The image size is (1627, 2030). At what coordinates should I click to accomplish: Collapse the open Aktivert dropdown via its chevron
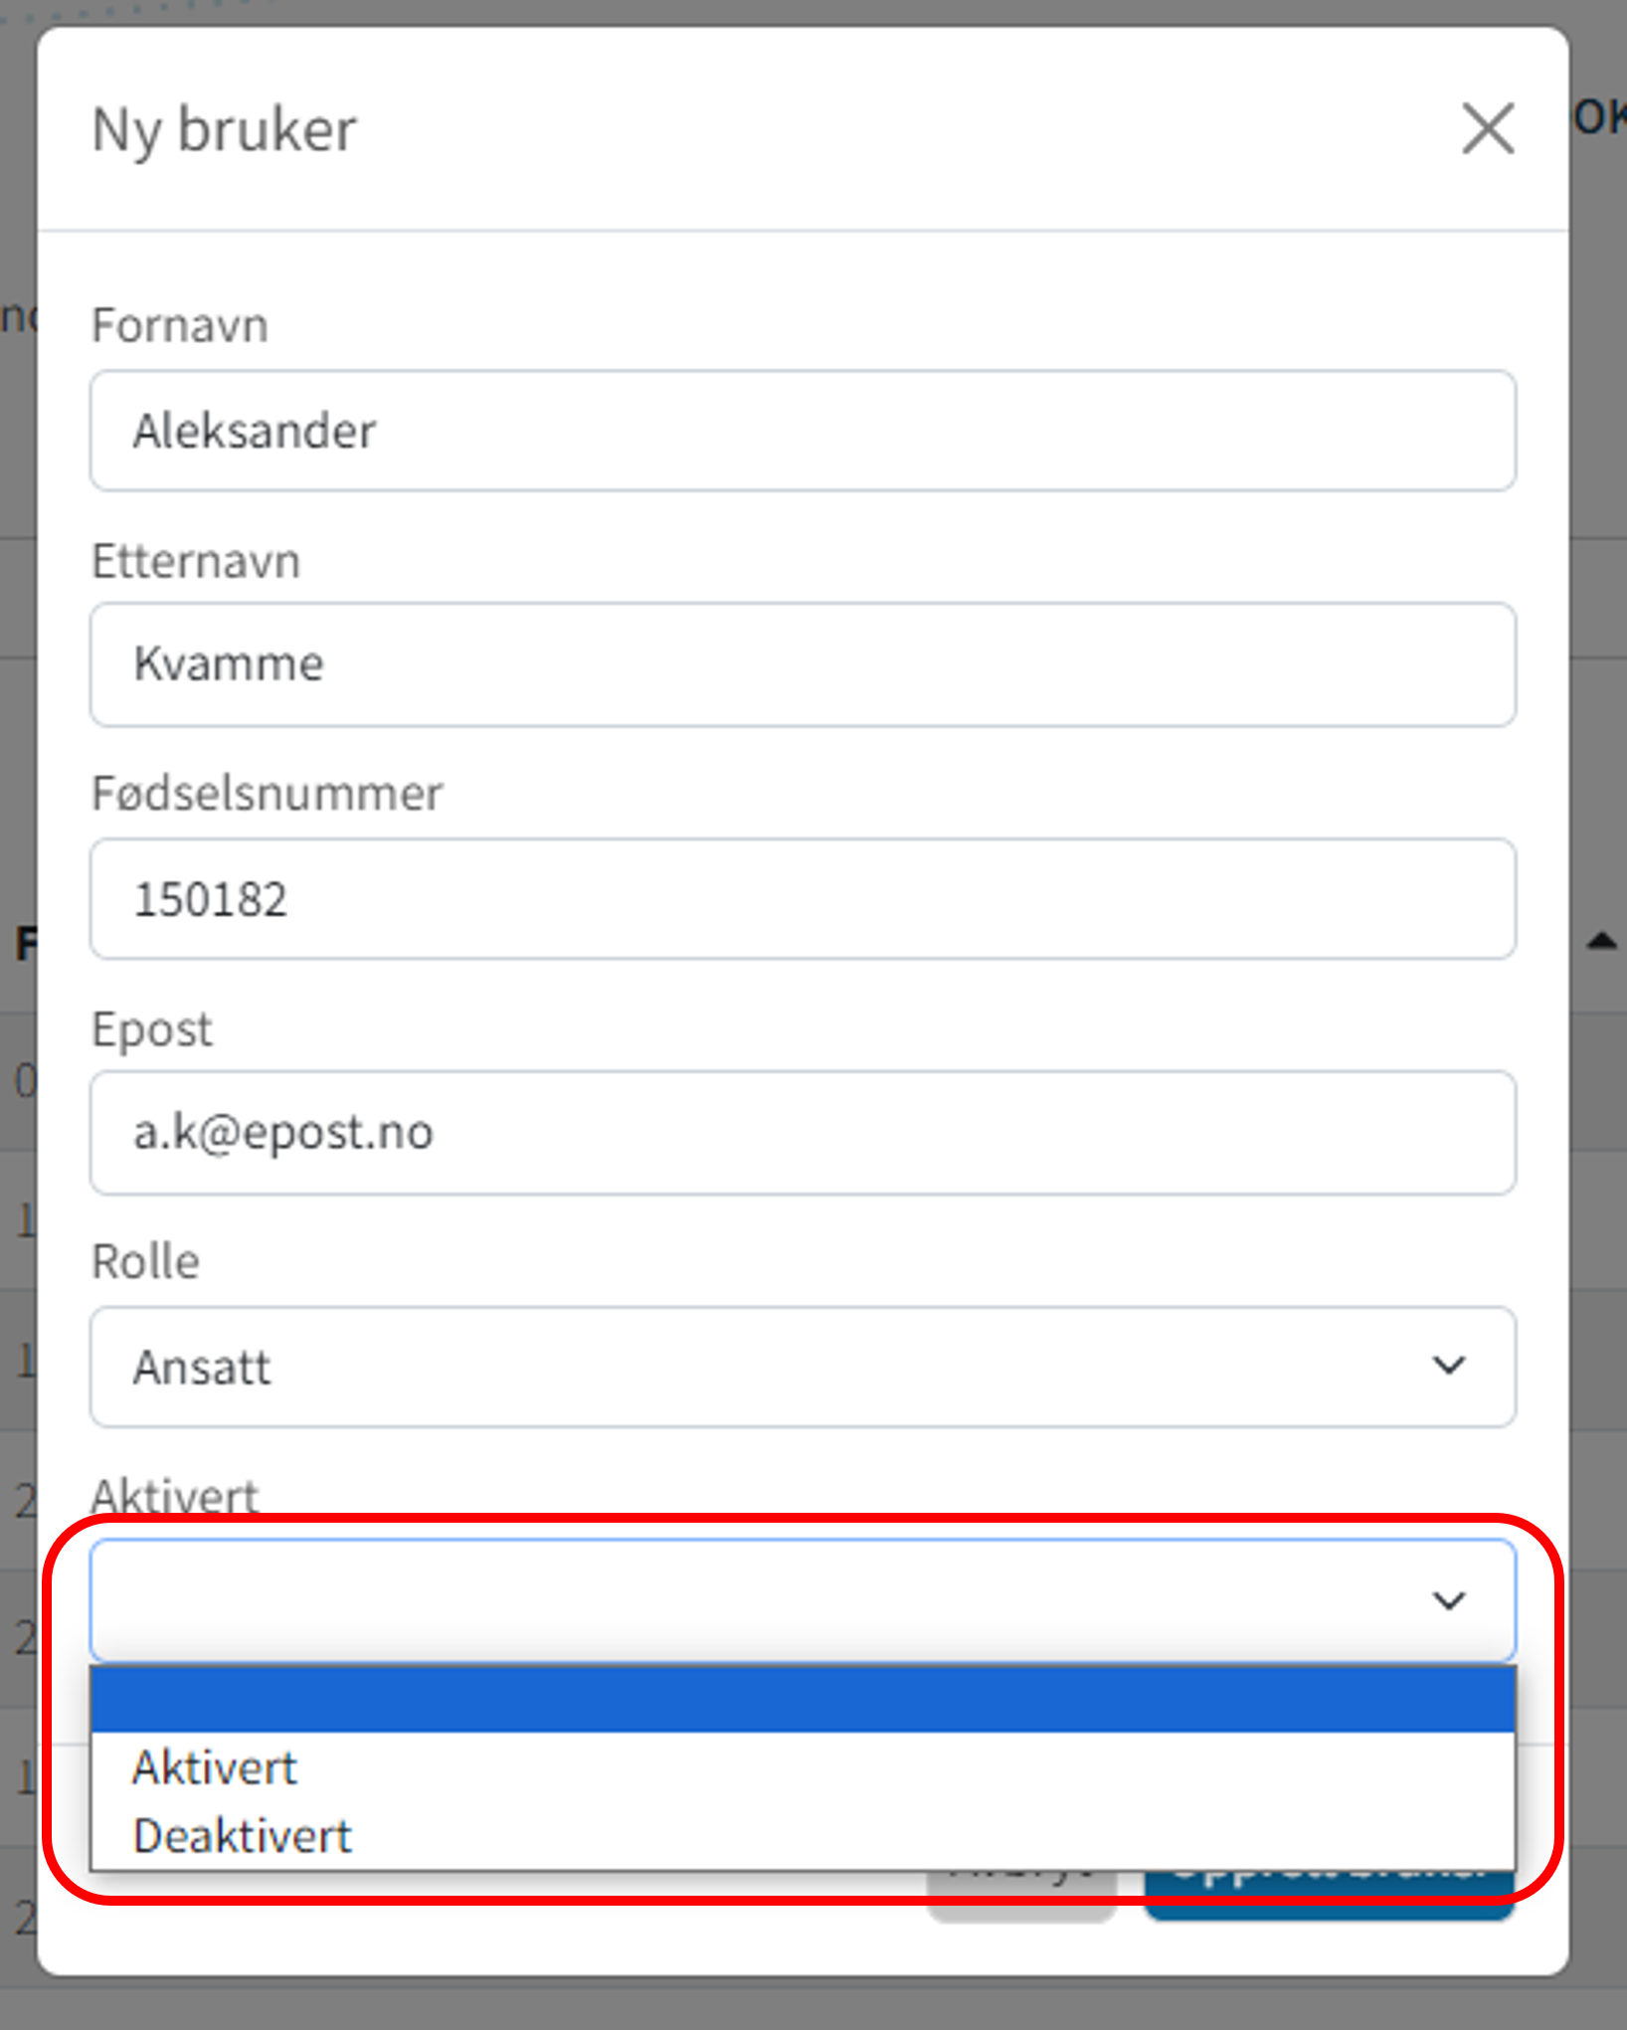click(x=1448, y=1600)
